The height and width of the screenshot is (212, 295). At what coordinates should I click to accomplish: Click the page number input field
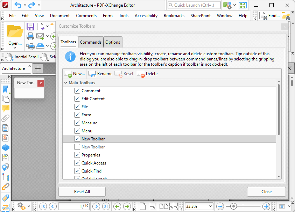(x=73, y=206)
